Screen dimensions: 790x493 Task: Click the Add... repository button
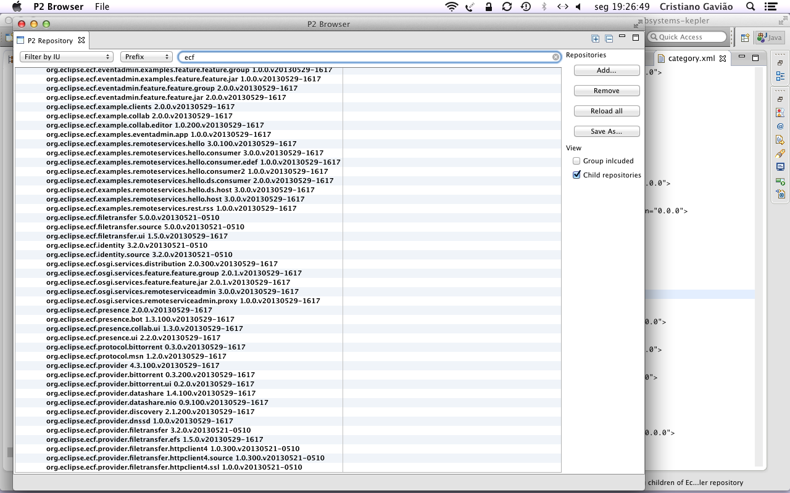(x=607, y=70)
